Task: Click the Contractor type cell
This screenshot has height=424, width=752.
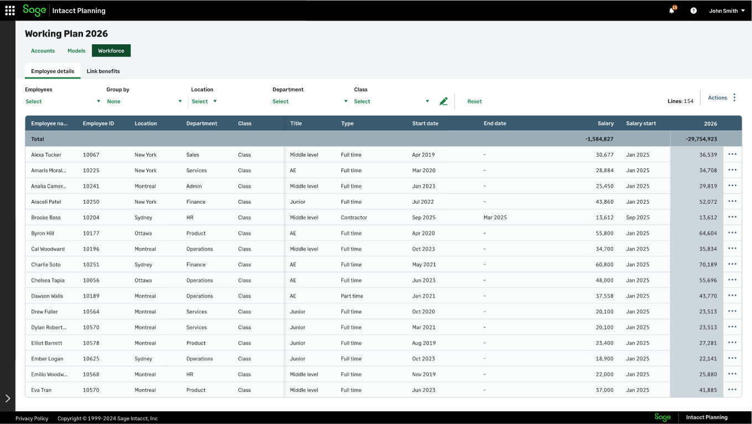Action: coord(354,218)
